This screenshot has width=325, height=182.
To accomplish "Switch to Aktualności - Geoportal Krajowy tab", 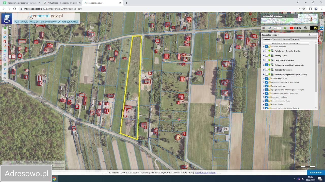I will [x=62, y=3].
